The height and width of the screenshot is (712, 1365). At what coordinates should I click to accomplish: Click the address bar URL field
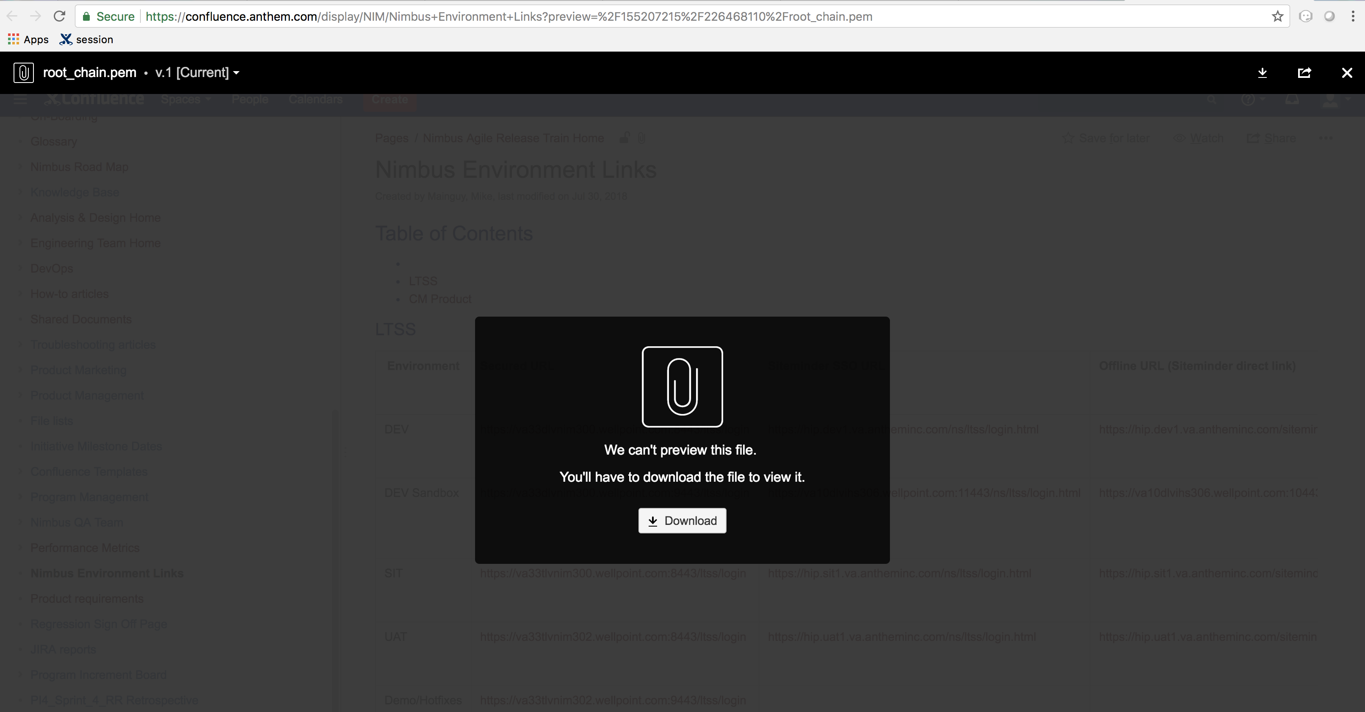[682, 17]
